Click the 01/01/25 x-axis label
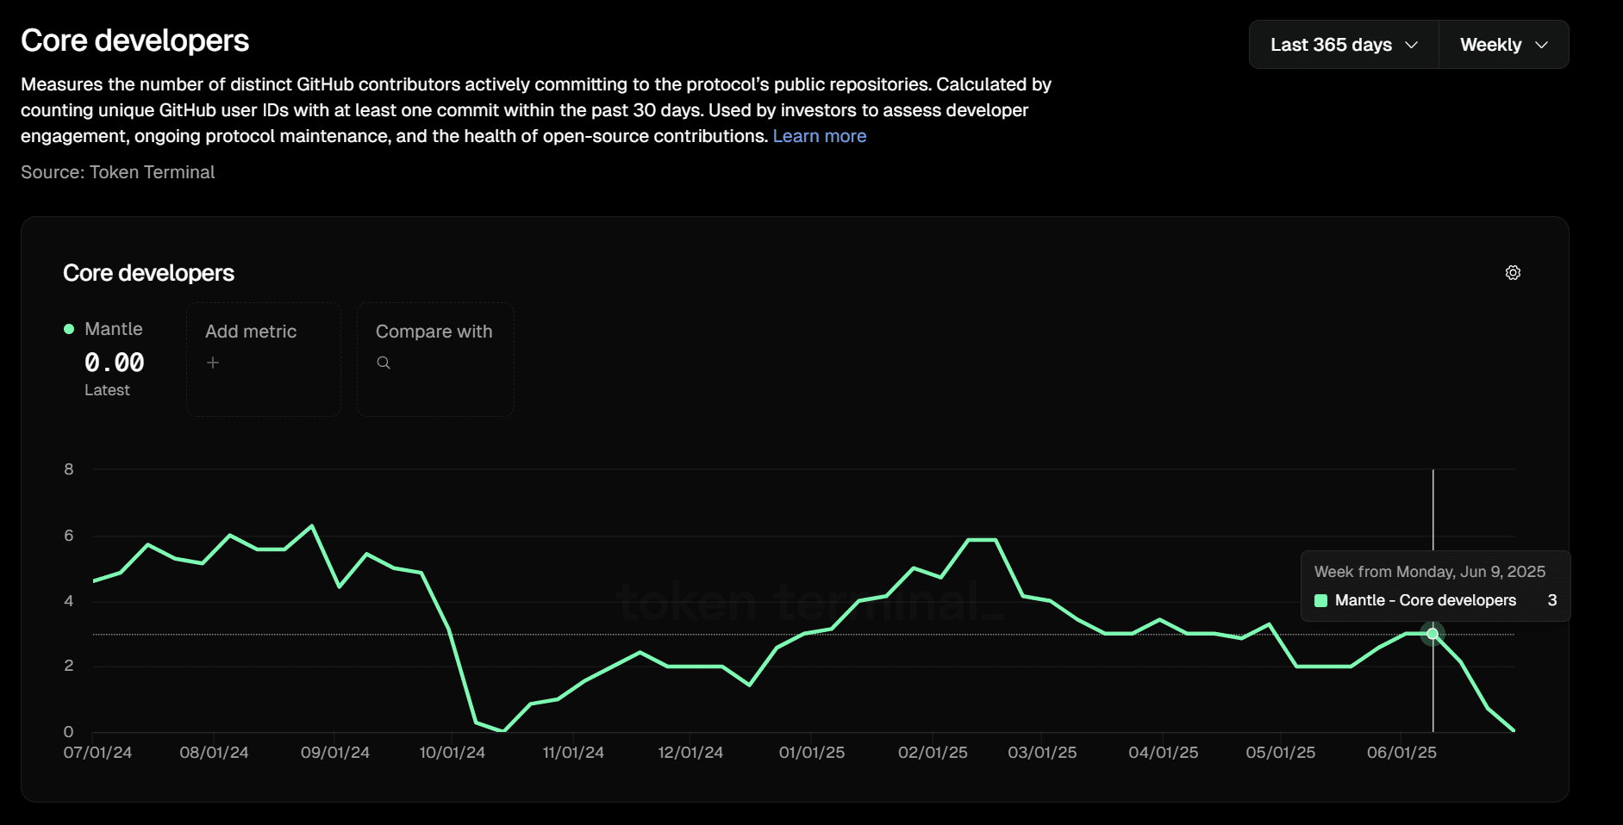 tap(812, 753)
